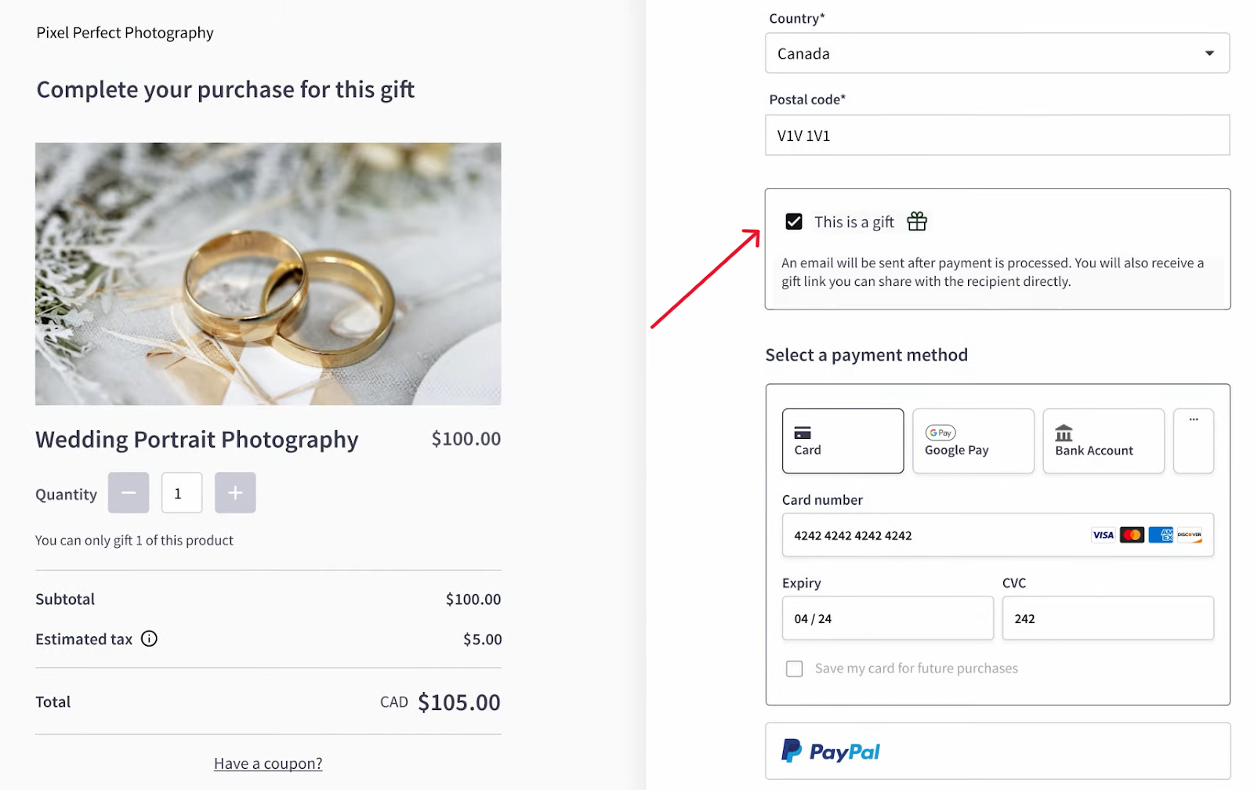The image size is (1254, 790).
Task: Click the Mastercard icon in card number field
Action: (1132, 535)
